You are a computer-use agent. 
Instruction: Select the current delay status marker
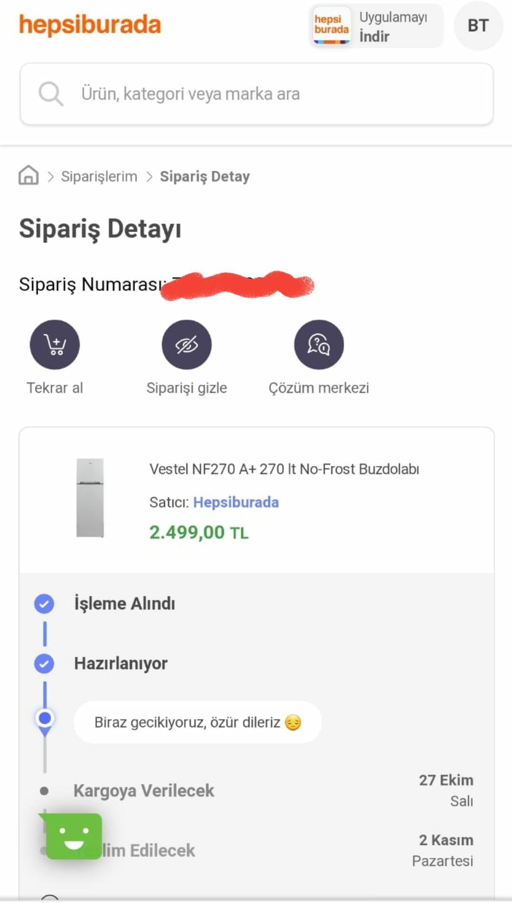coord(45,719)
